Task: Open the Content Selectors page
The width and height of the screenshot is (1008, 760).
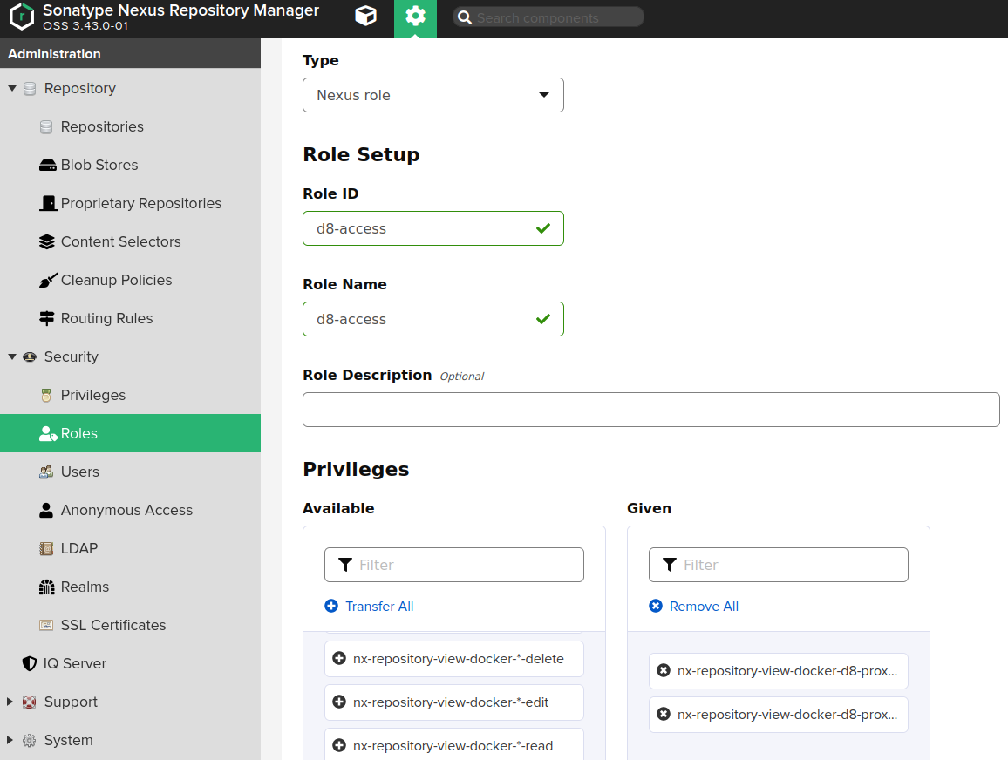Action: (120, 241)
